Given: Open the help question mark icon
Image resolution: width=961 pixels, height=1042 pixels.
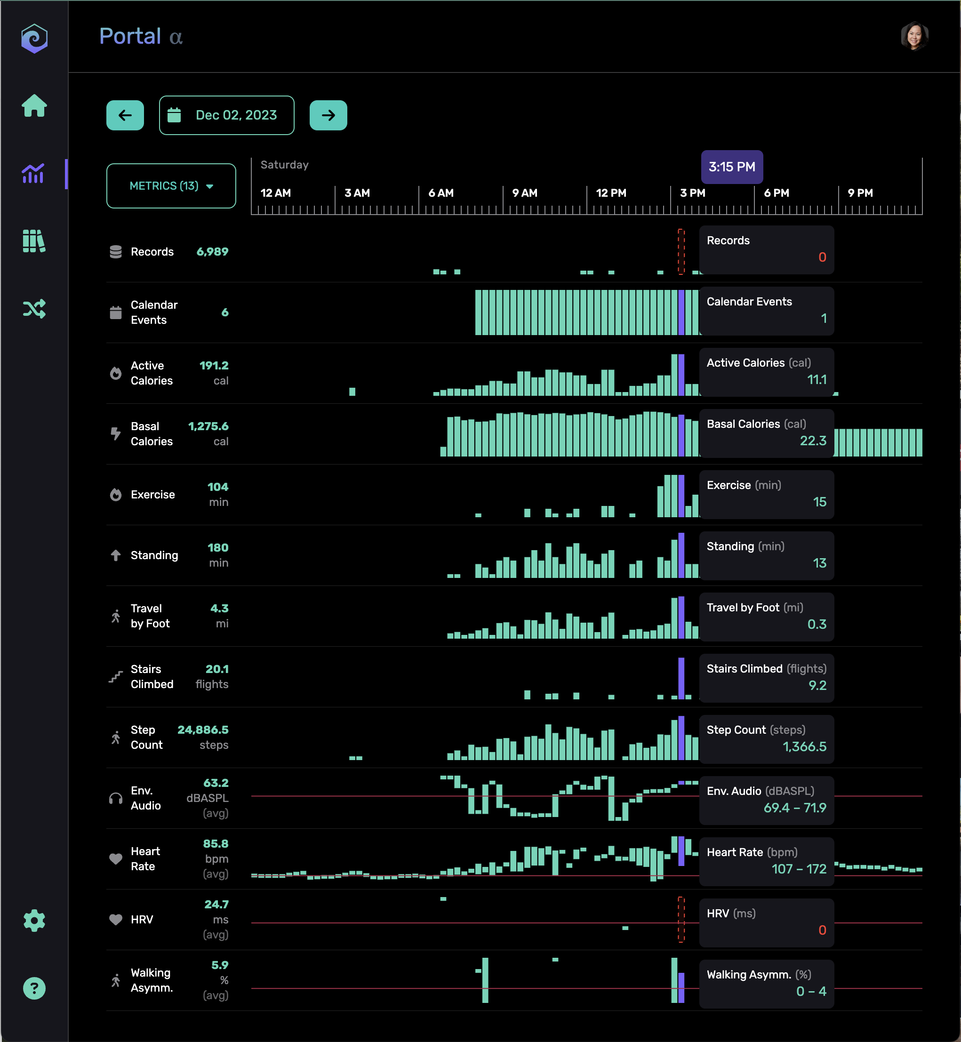Looking at the screenshot, I should click(34, 988).
